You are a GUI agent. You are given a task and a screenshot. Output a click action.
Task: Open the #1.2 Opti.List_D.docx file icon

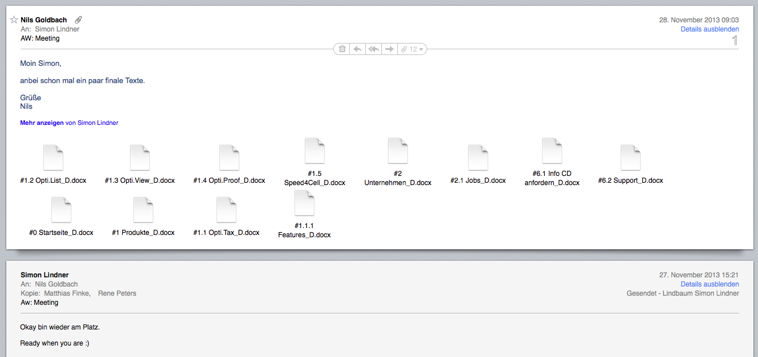[53, 158]
